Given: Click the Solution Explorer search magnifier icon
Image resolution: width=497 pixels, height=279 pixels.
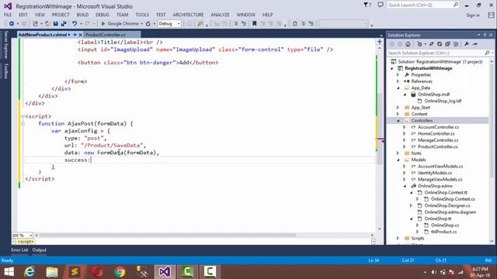Looking at the screenshot, I should coord(487,53).
